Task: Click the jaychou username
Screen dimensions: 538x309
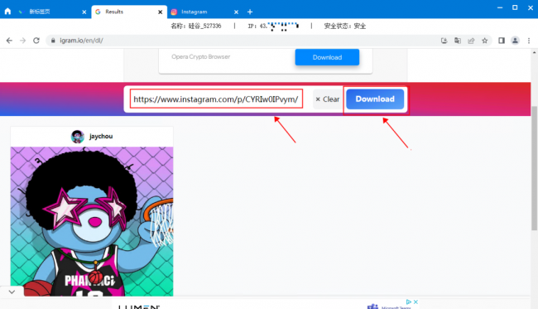Action: tap(101, 137)
